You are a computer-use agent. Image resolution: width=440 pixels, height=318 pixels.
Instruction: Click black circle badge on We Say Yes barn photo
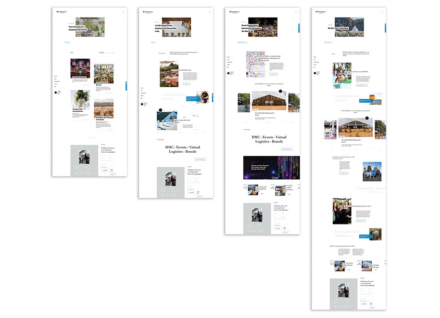(367, 118)
